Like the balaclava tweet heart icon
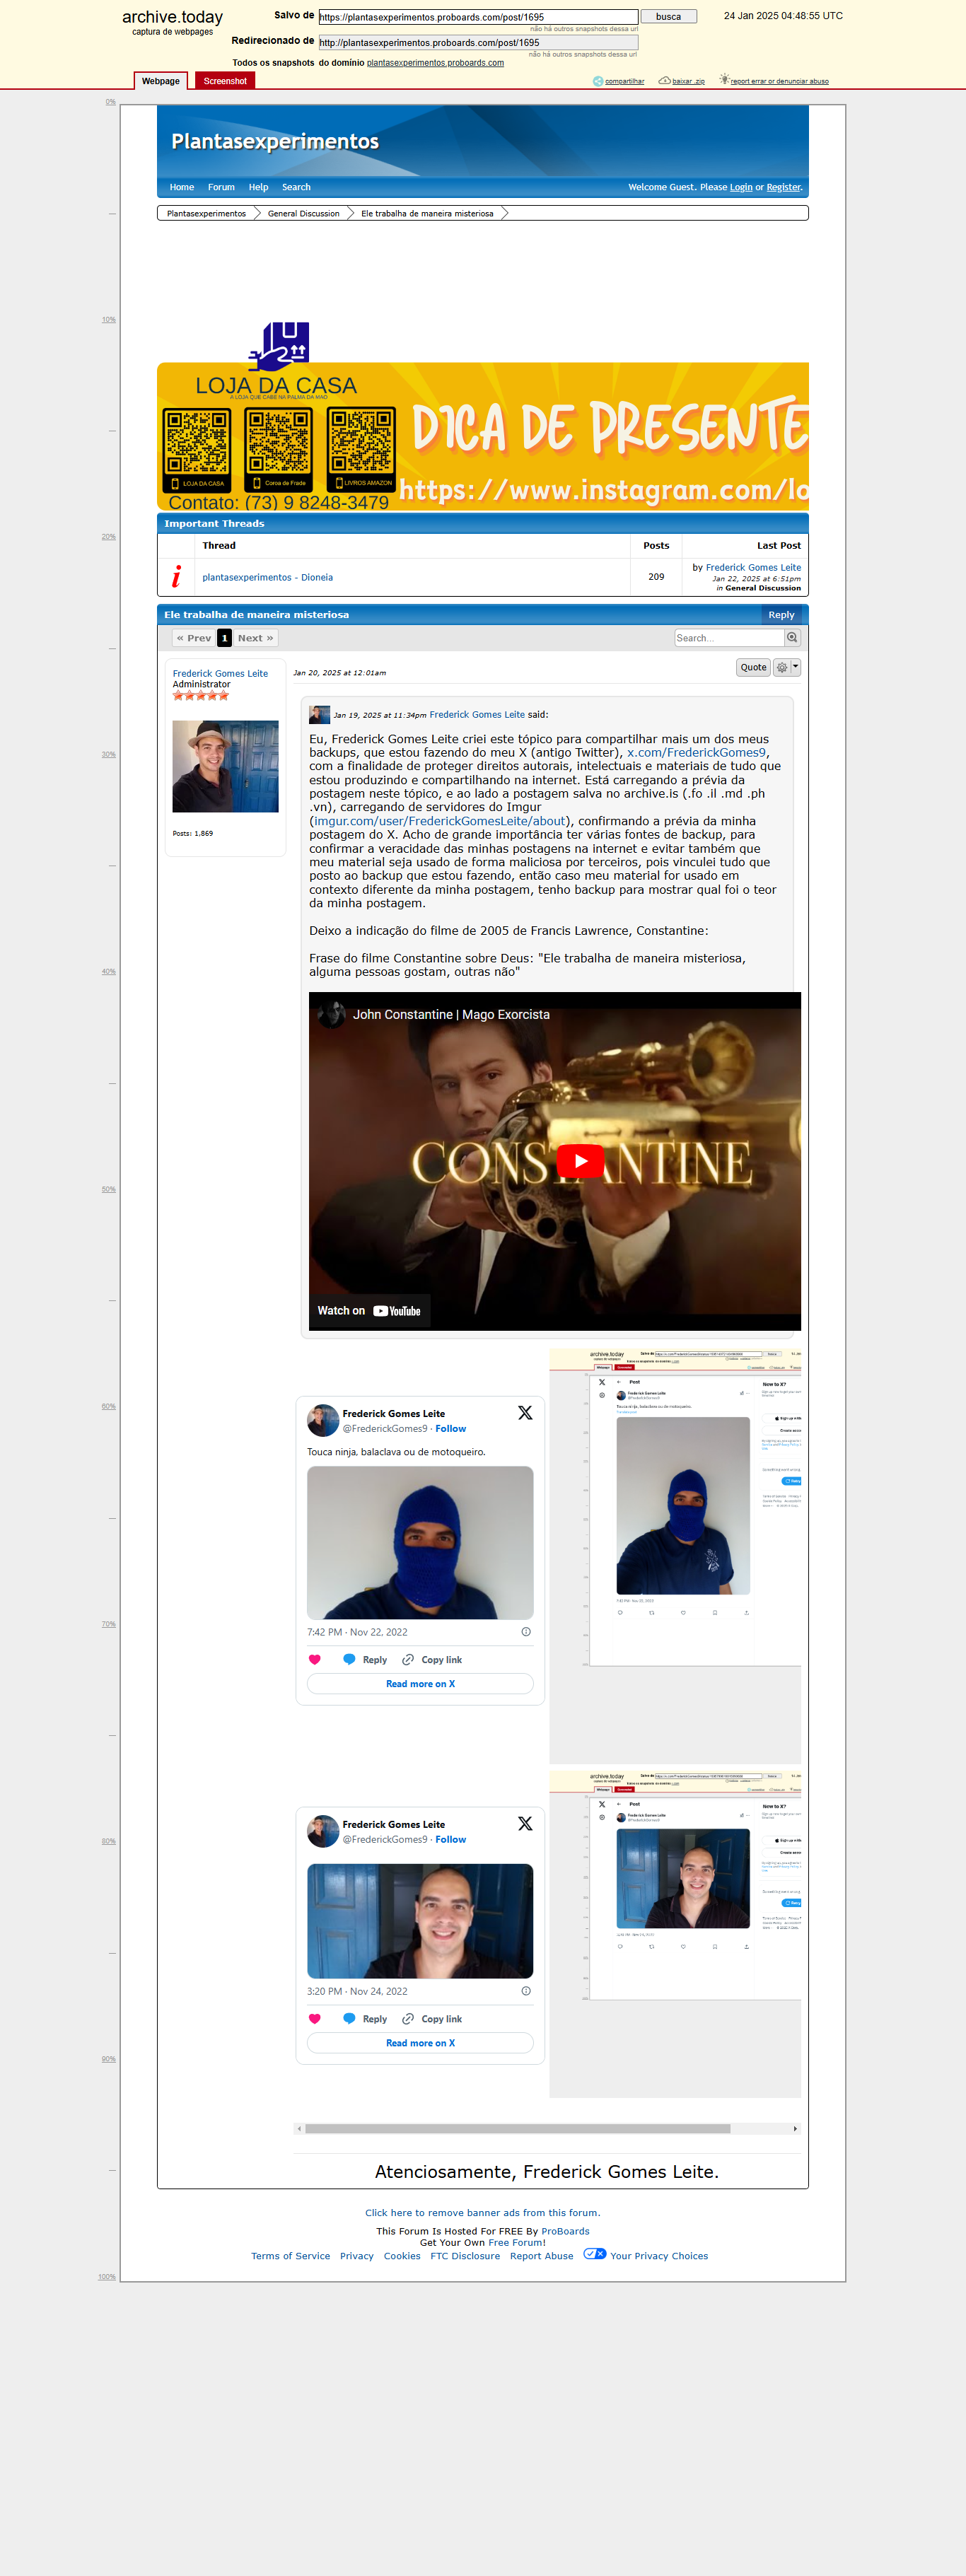The height and width of the screenshot is (2576, 966). (x=315, y=1659)
